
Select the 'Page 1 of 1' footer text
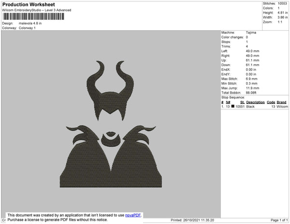click(279, 220)
